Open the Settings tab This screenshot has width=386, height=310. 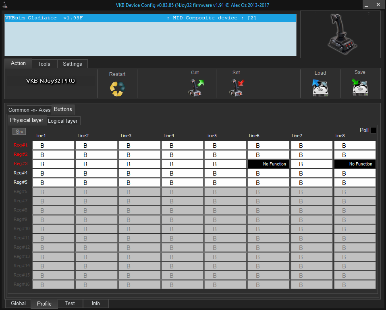click(x=73, y=64)
